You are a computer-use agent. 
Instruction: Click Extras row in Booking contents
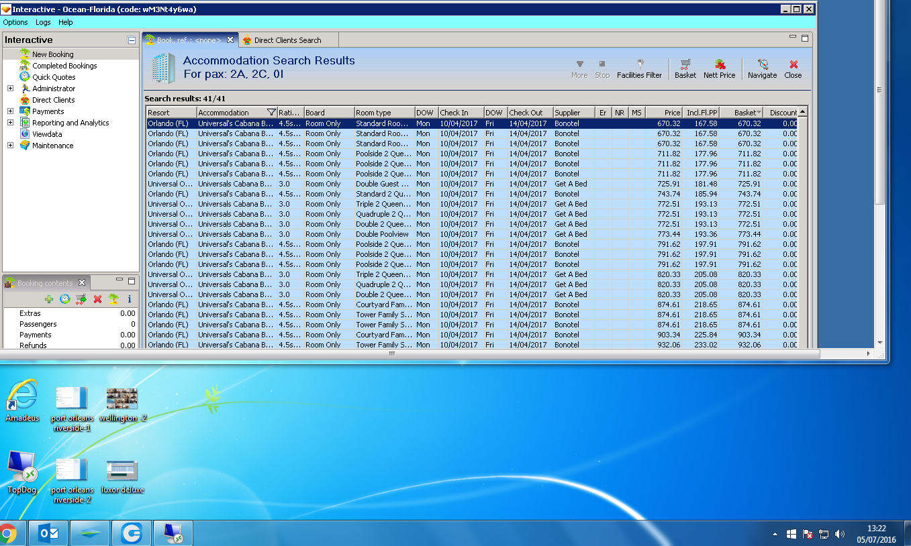pos(70,313)
